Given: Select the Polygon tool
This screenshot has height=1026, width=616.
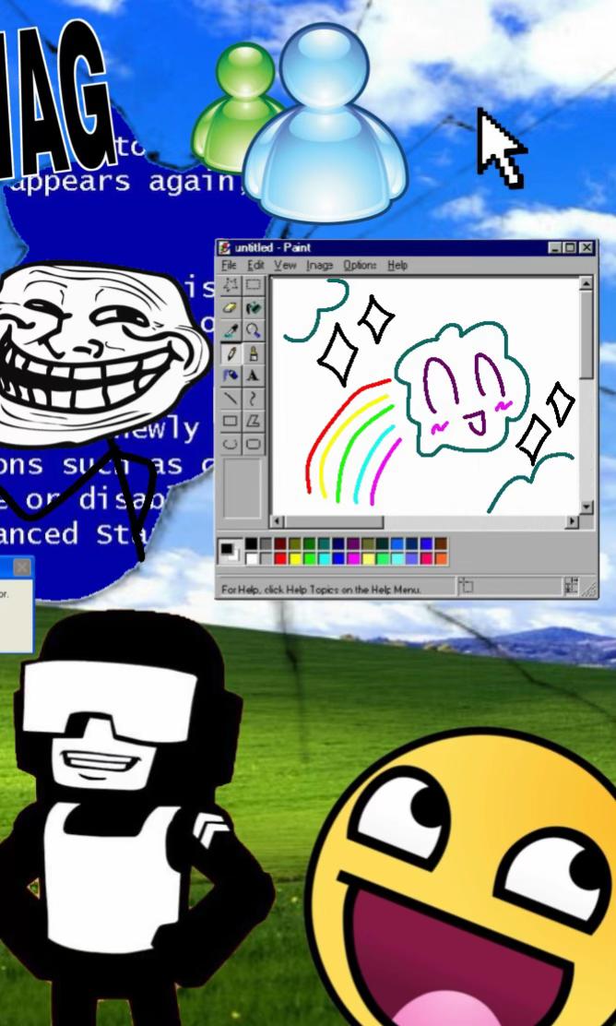Looking at the screenshot, I should [253, 422].
